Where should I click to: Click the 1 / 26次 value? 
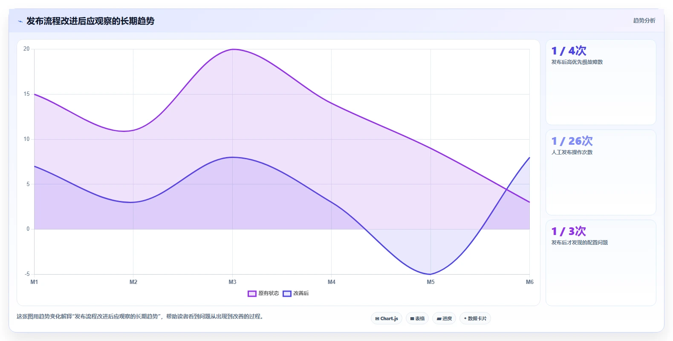tap(572, 141)
